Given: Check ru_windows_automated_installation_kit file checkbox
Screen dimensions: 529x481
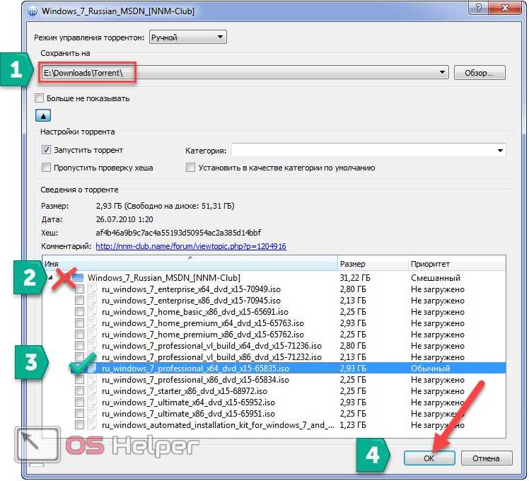Looking at the screenshot, I should pyautogui.click(x=80, y=425).
